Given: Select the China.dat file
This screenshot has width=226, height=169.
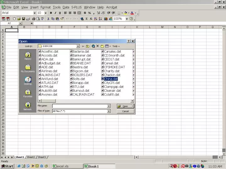Looking at the screenshot, I should pyautogui.click(x=110, y=79).
